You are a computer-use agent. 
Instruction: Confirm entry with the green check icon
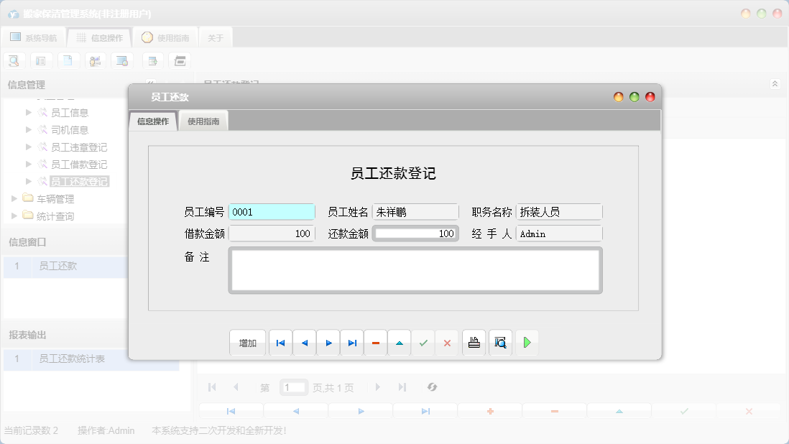pyautogui.click(x=423, y=343)
